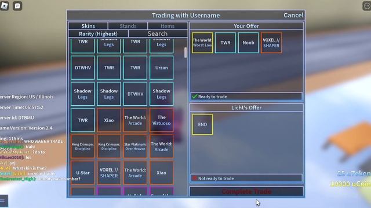Click the 25 uTokens balance

pyautogui.click(x=354, y=173)
